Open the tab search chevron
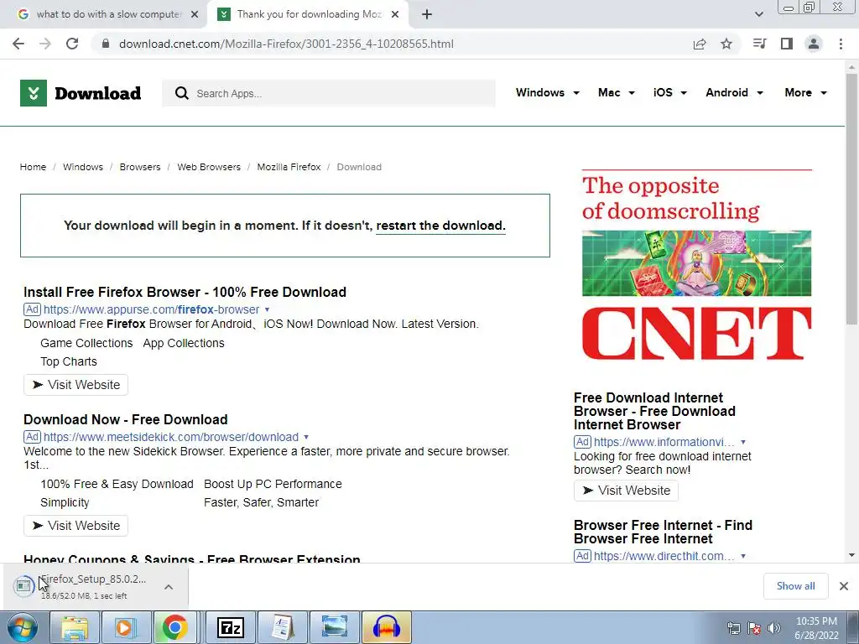 pyautogui.click(x=758, y=14)
